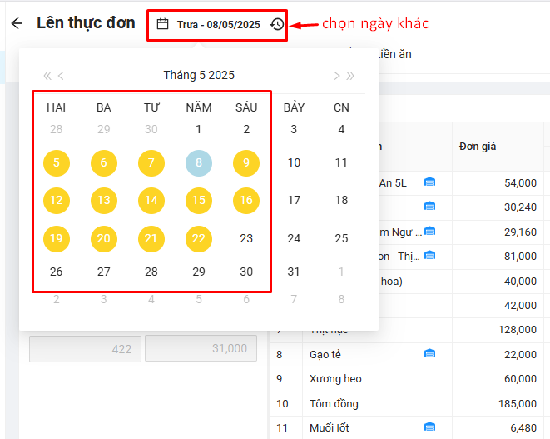Open the Trưa - 08/05/2025 date picker

tap(218, 25)
